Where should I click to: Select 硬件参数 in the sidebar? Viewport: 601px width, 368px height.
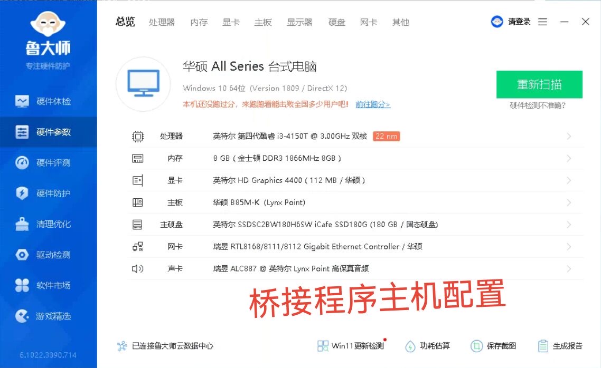48,132
